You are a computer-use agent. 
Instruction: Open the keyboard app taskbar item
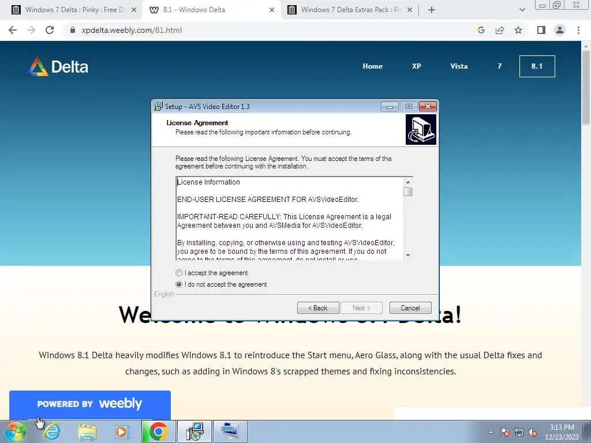(230, 431)
